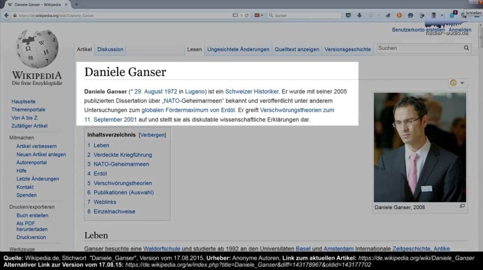483x270 pixels.
Task: Open Ungesichtete Änderungen tab
Action: pyautogui.click(x=238, y=49)
